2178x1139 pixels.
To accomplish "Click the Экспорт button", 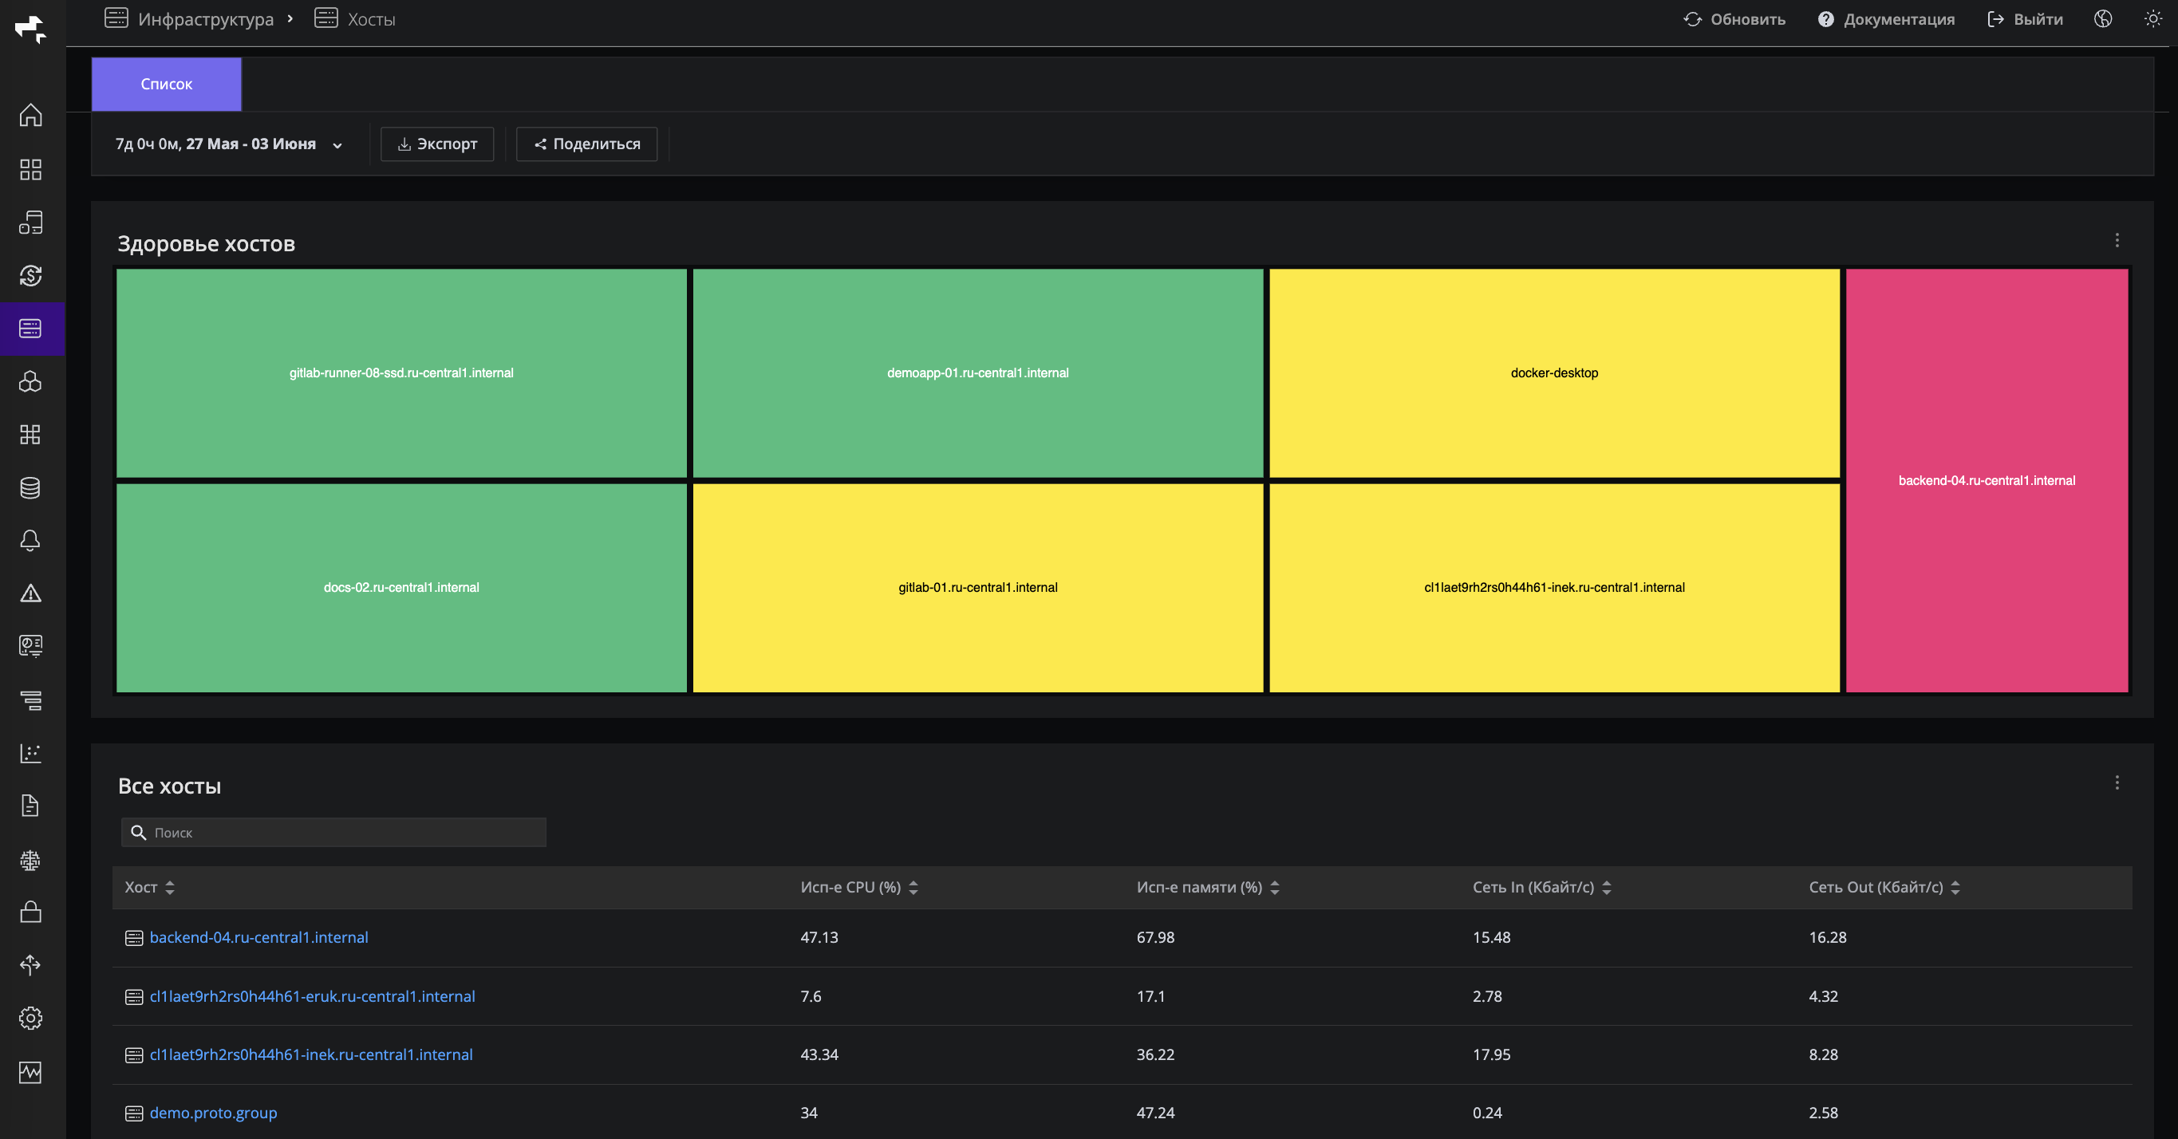I will [437, 144].
